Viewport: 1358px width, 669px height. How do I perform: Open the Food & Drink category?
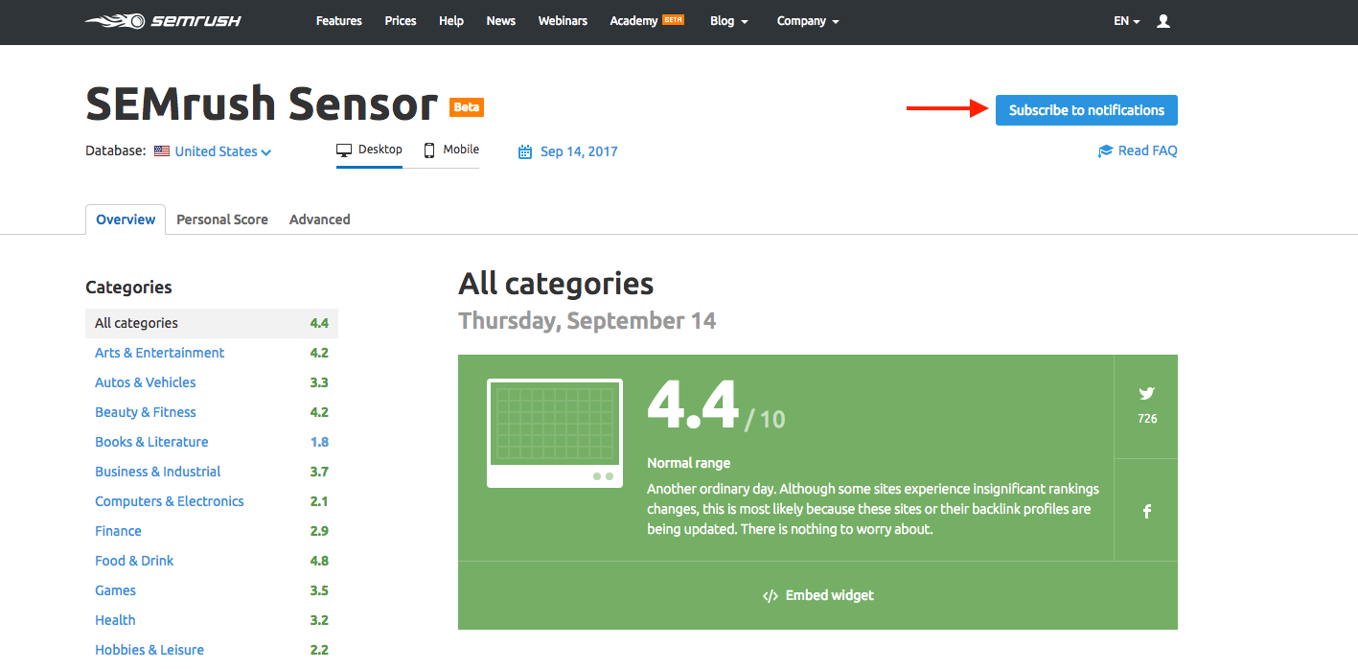134,561
